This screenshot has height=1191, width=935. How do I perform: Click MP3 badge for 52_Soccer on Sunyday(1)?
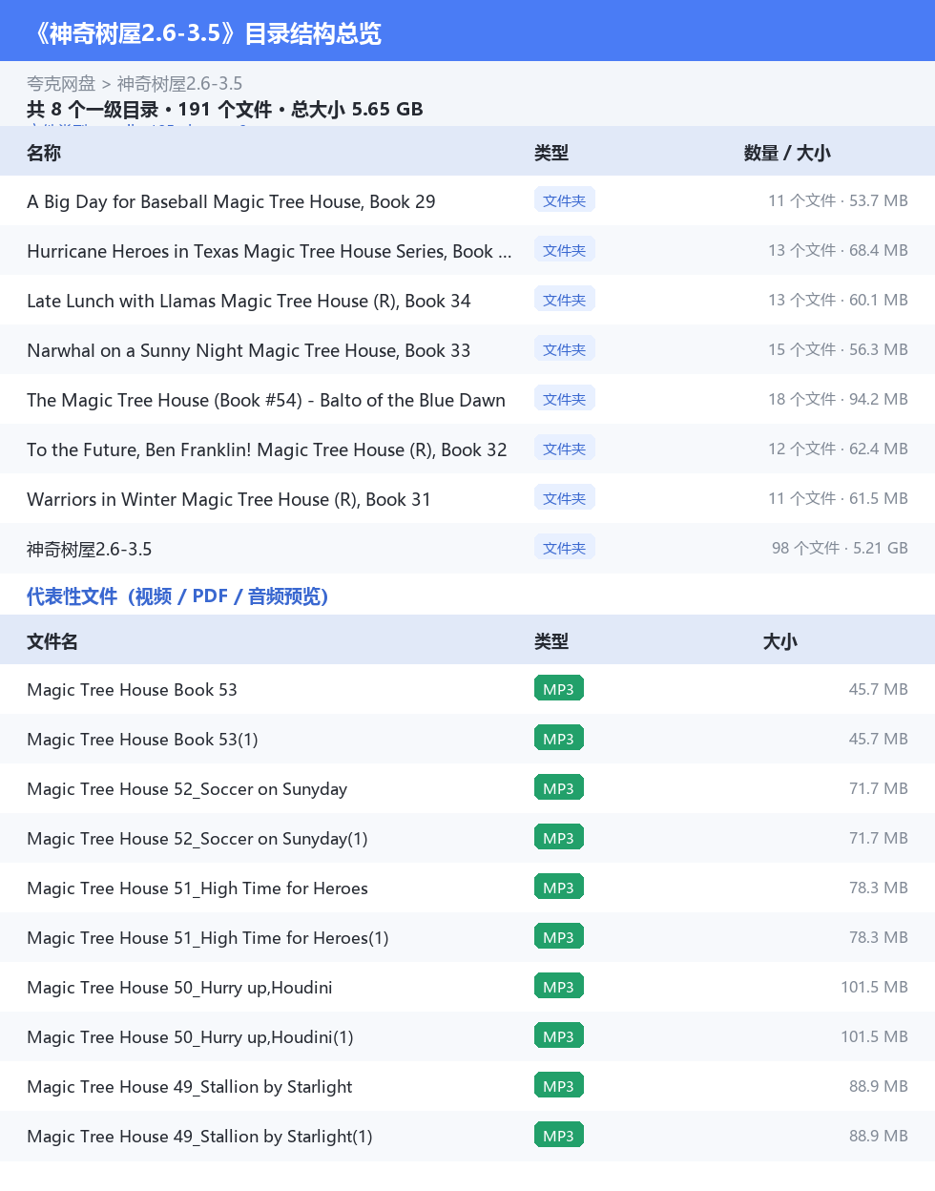[x=559, y=838]
